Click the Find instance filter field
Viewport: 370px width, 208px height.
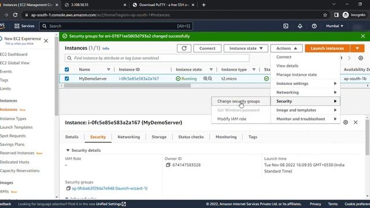[x=157, y=58]
